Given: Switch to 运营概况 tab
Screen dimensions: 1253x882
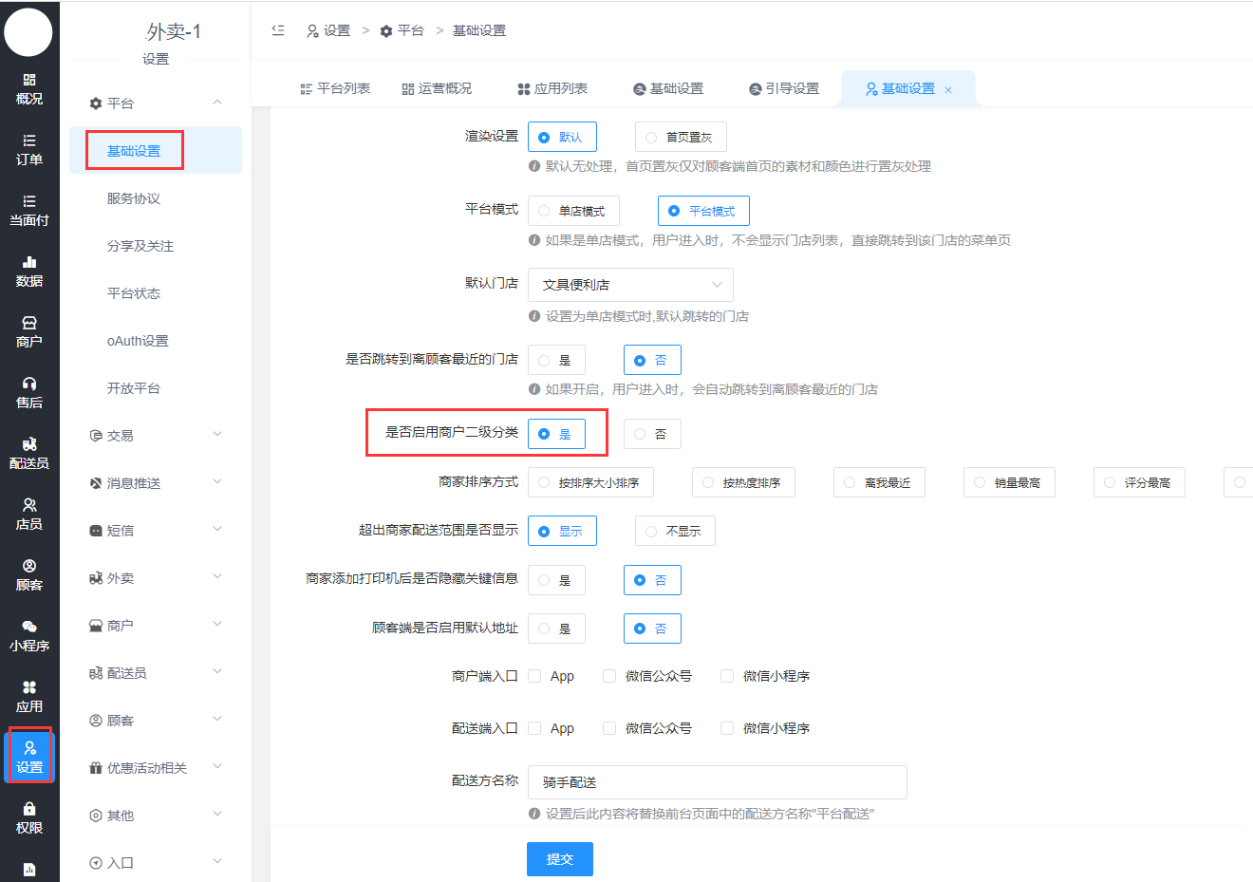Looking at the screenshot, I should point(437,88).
